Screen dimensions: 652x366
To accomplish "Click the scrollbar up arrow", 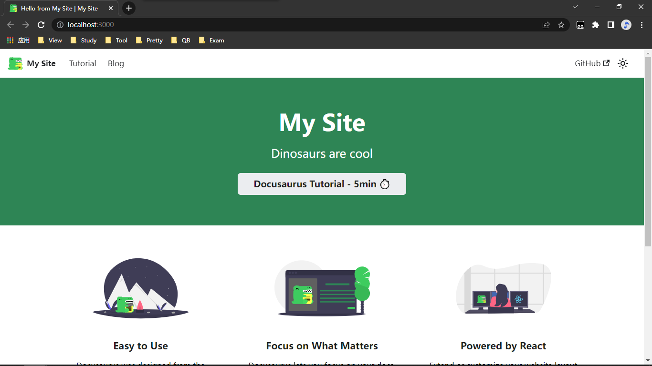I will (x=648, y=53).
